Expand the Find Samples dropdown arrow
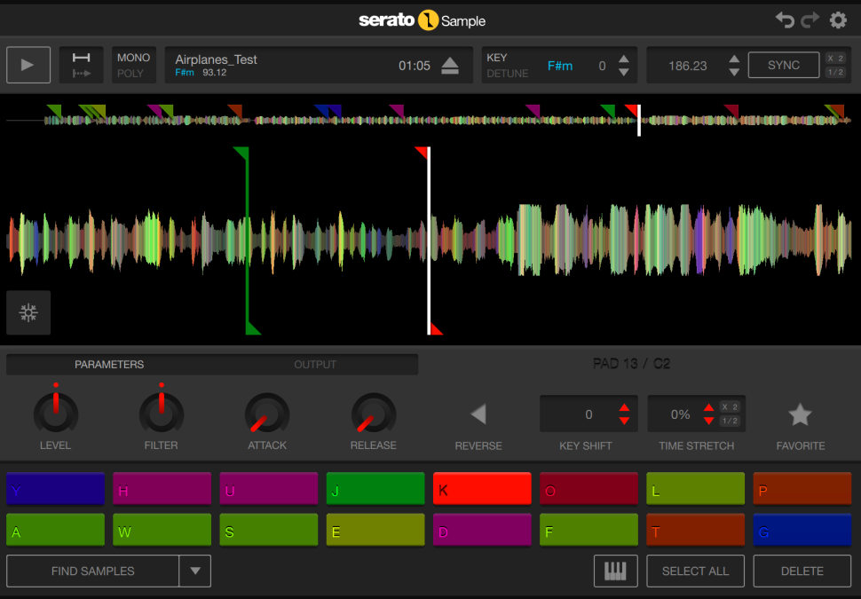The image size is (861, 599). 195,571
